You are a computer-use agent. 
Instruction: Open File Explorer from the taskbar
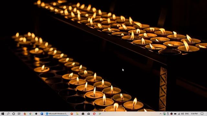tap(77, 114)
